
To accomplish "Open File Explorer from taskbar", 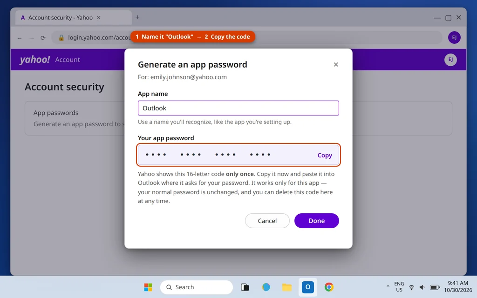I will click(287, 287).
